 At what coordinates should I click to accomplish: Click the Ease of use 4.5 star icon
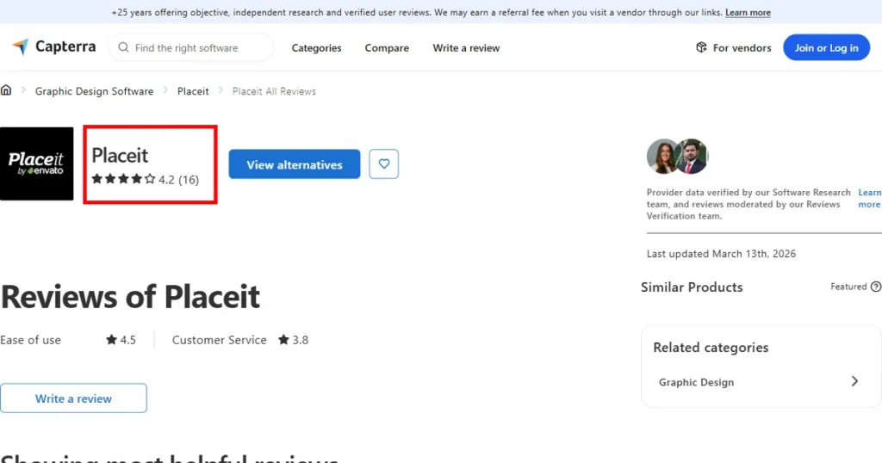point(111,339)
